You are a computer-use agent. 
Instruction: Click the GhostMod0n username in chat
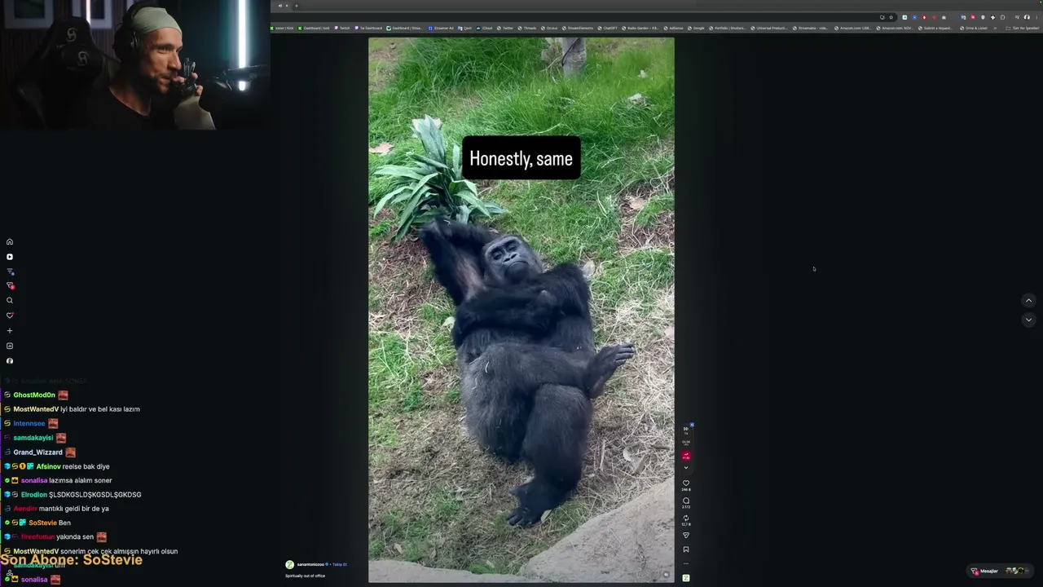[x=34, y=395]
